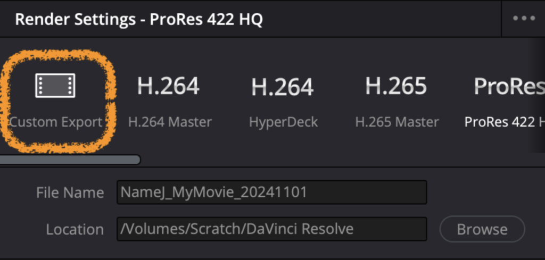Click the File Name field label
The width and height of the screenshot is (545, 260).
70,192
